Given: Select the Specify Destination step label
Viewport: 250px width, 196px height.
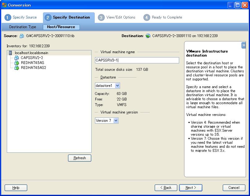Looking at the screenshot, I should pos(71,17).
